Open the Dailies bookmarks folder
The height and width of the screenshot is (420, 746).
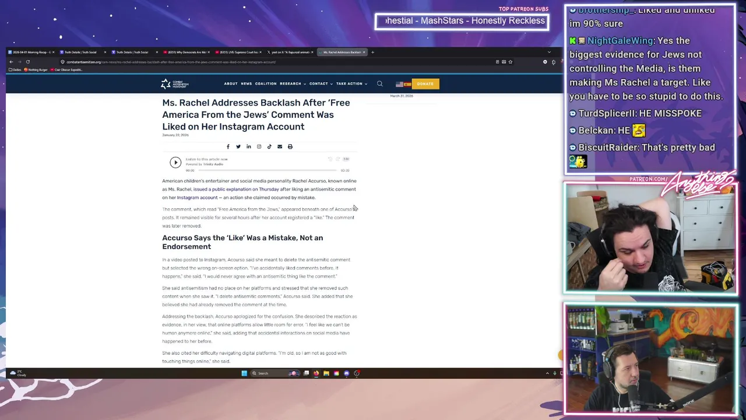(x=16, y=70)
